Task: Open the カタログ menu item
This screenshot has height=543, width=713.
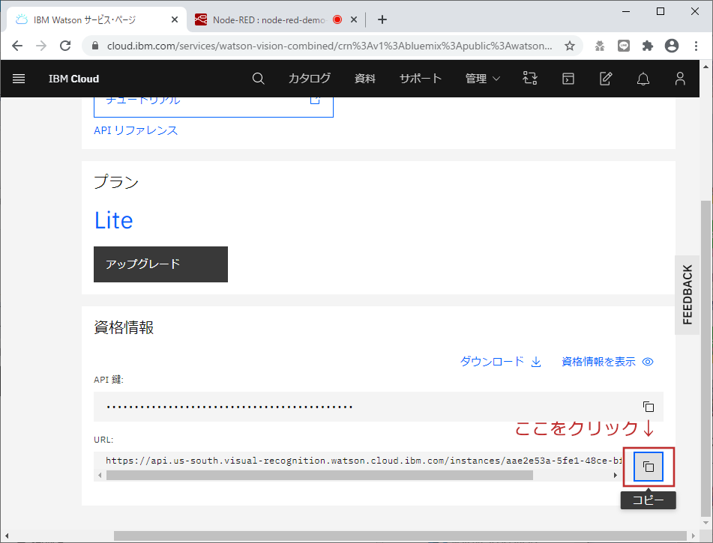Action: pos(309,79)
